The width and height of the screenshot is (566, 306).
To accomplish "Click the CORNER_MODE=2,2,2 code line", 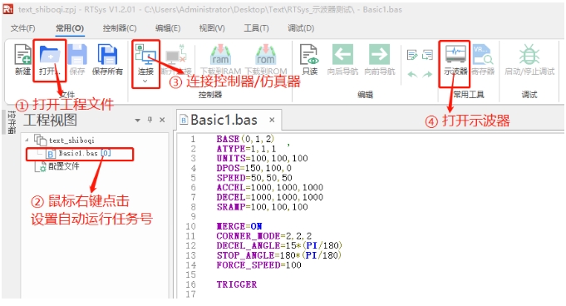I will point(263,236).
